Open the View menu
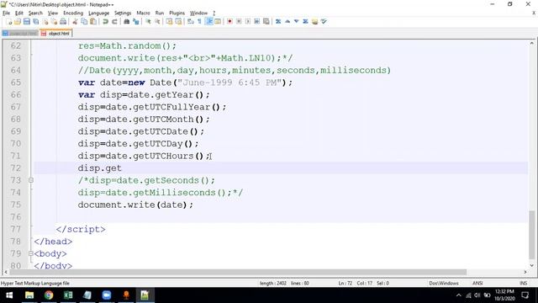Viewport: 538px width, 303px height. pos(52,13)
